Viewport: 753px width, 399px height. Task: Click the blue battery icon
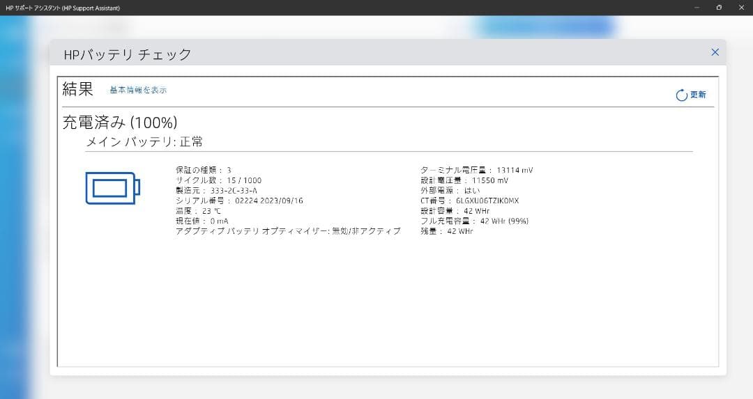point(113,188)
